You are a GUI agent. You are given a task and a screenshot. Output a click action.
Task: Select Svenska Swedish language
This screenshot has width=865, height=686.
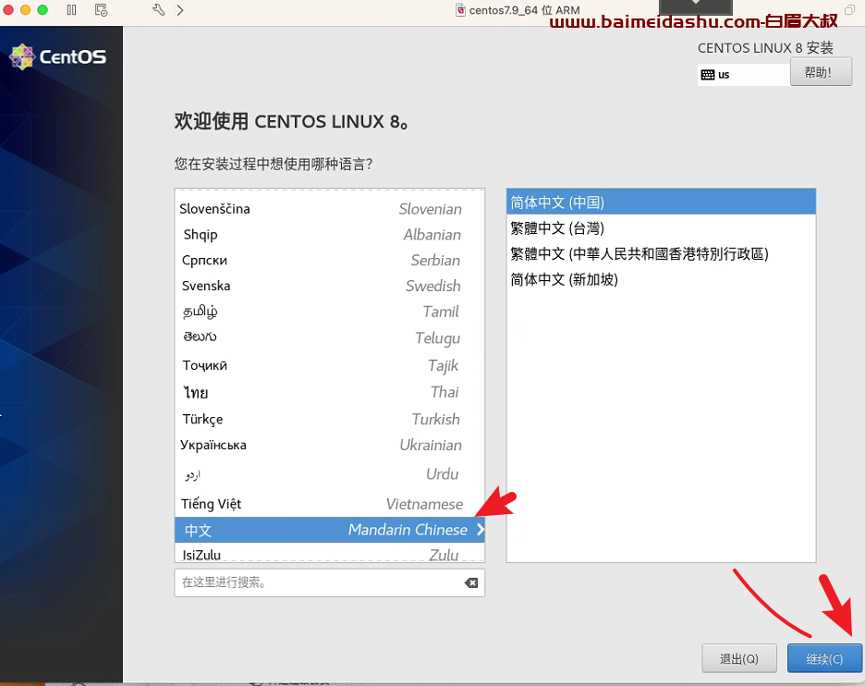(329, 286)
